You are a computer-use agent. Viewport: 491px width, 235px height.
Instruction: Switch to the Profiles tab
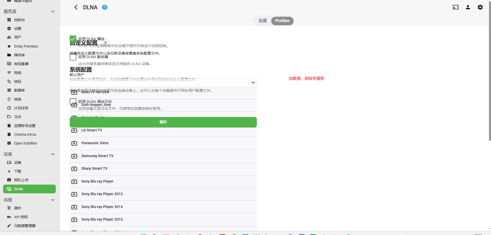point(282,21)
